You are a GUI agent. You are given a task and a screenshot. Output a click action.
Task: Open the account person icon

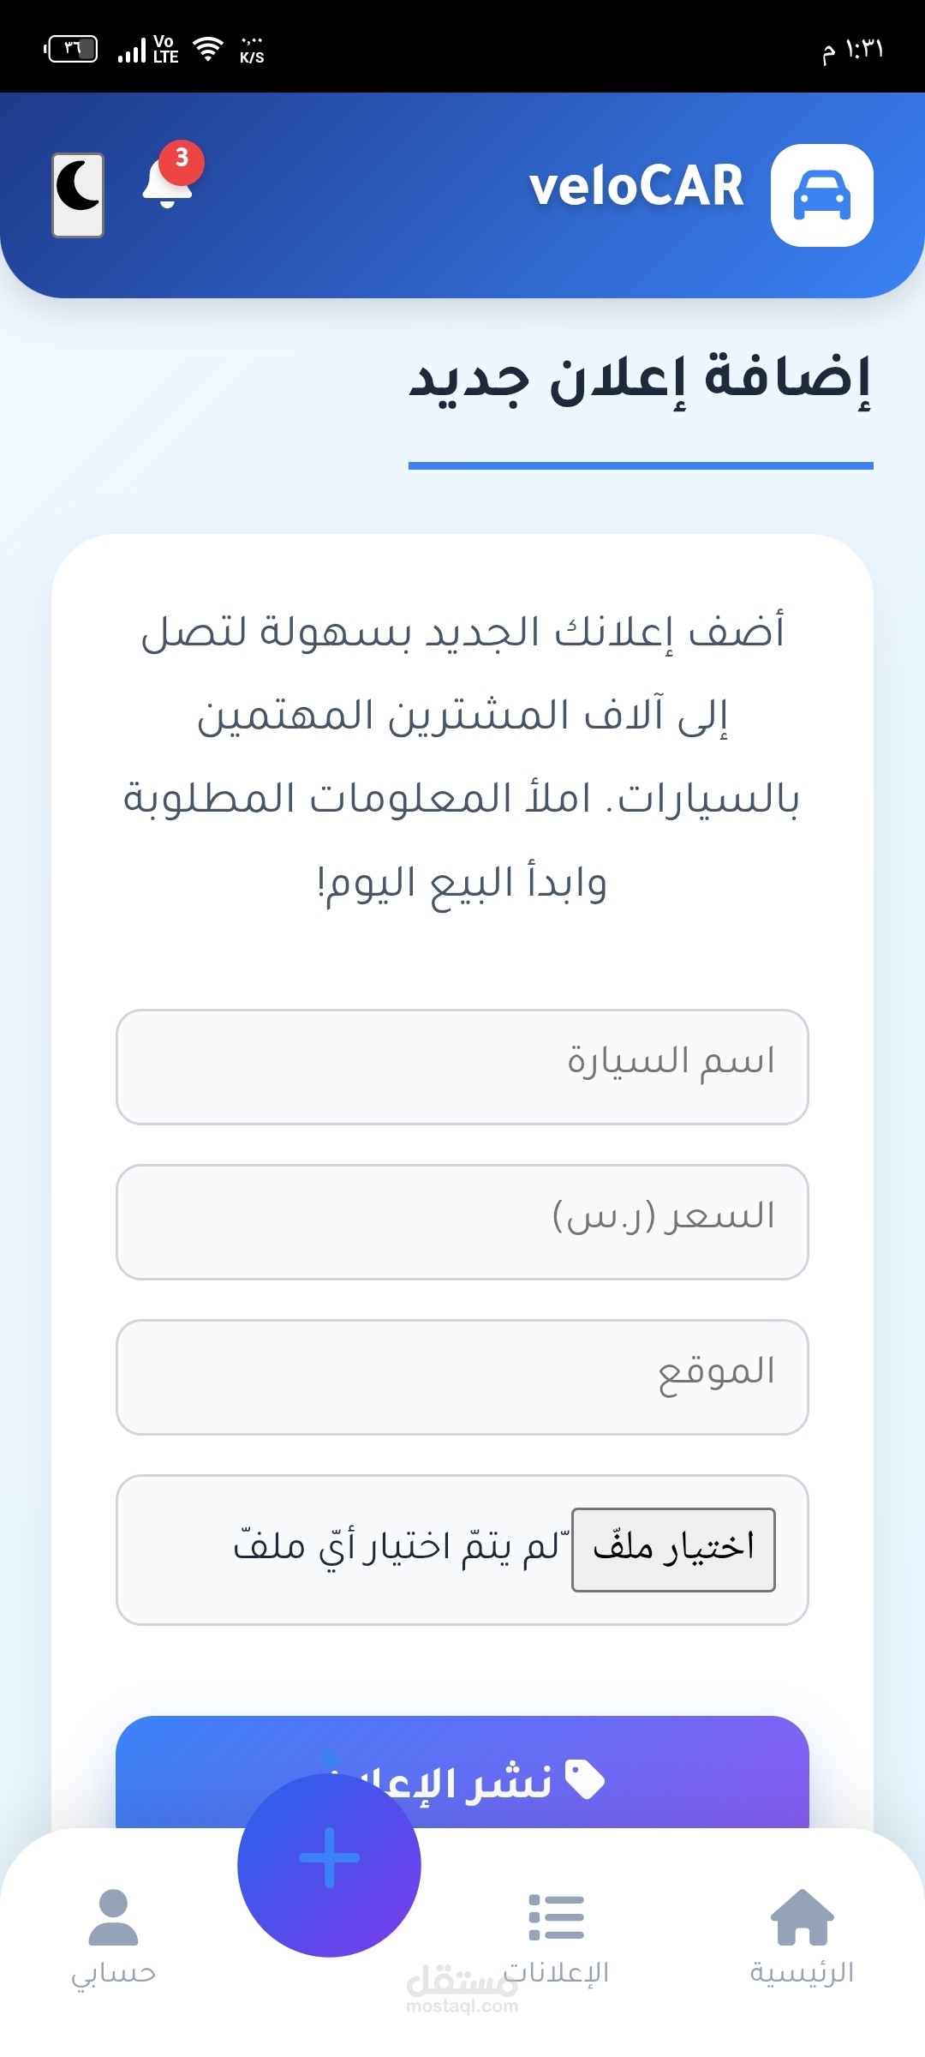coord(113,1917)
